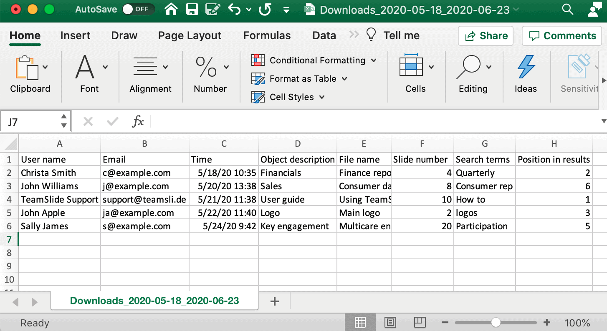Toggle AutoSave off switch
The height and width of the screenshot is (331, 607).
tap(139, 9)
